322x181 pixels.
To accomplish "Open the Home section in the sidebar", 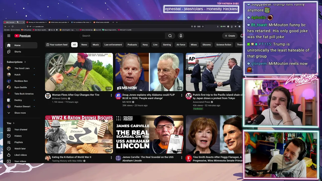I will pyautogui.click(x=21, y=45).
